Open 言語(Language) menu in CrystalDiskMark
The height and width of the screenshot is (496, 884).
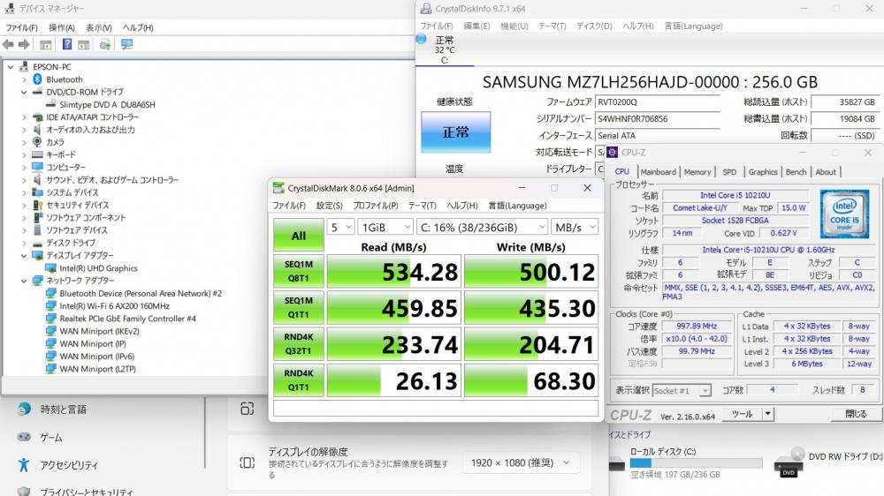click(517, 206)
